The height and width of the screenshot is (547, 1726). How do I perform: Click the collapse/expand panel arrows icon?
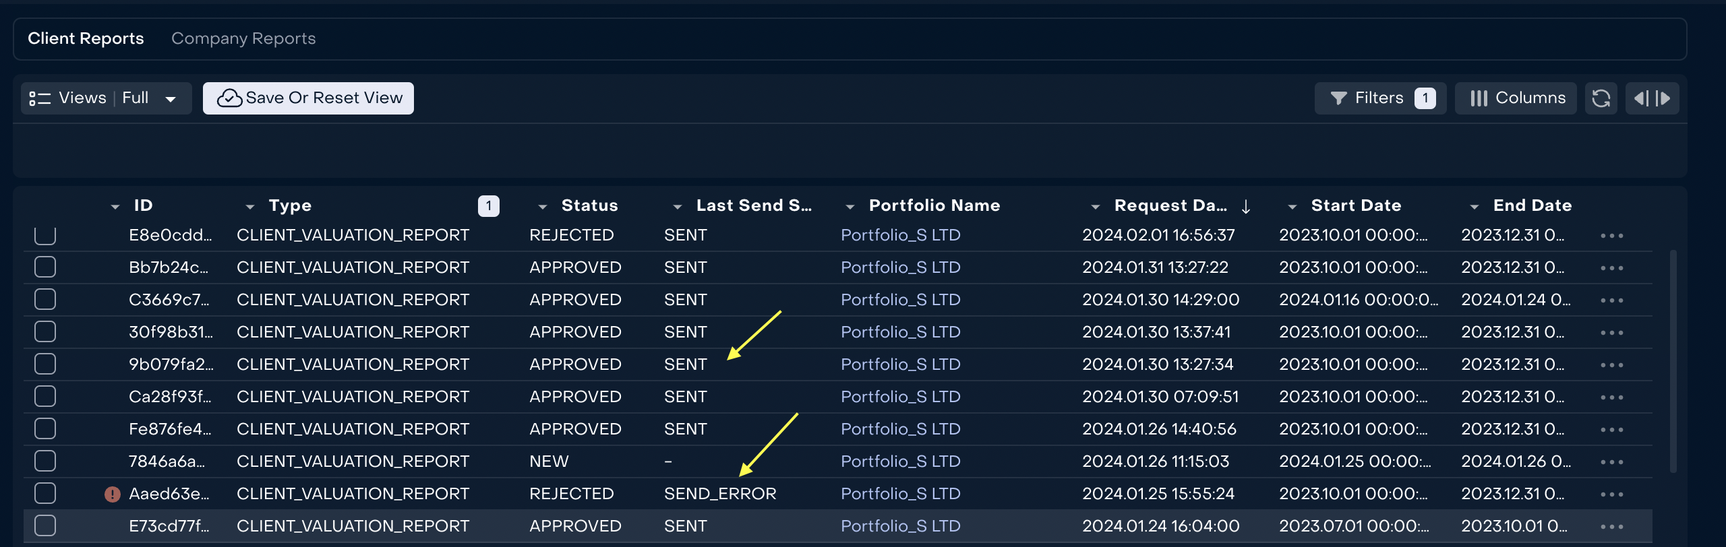coord(1652,98)
